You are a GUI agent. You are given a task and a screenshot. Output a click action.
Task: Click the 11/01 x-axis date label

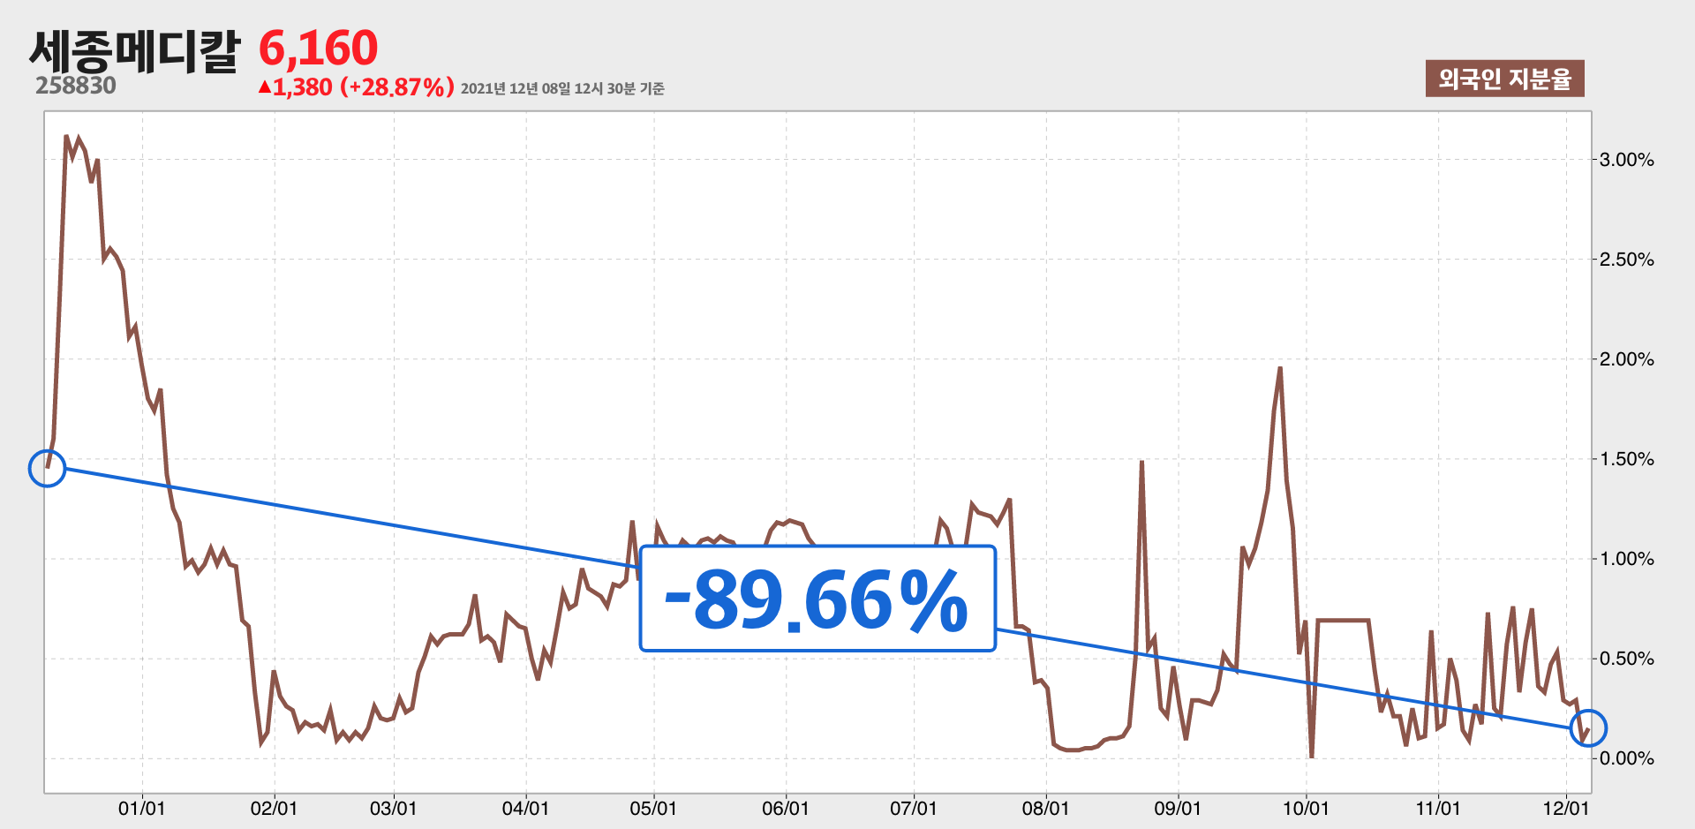pos(1438,809)
